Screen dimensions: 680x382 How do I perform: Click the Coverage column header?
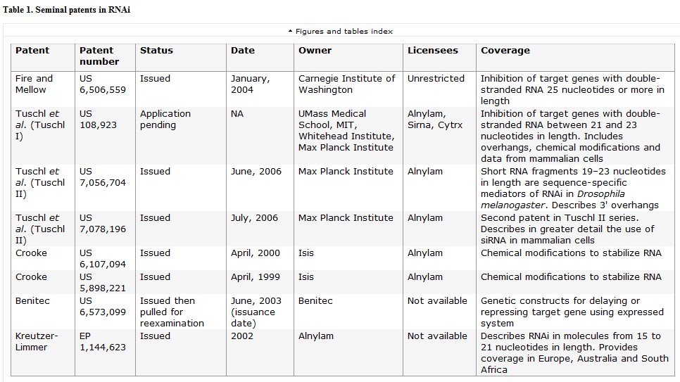pyautogui.click(x=505, y=51)
